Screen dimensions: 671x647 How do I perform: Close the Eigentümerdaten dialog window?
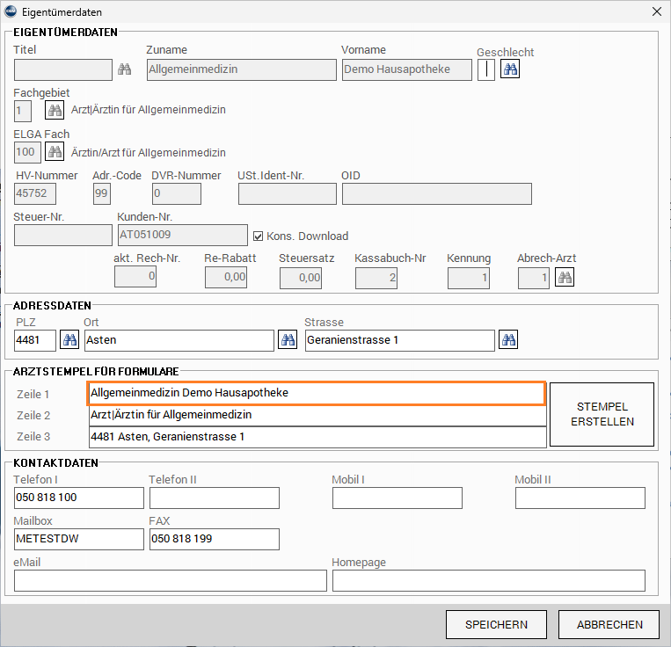(x=655, y=12)
